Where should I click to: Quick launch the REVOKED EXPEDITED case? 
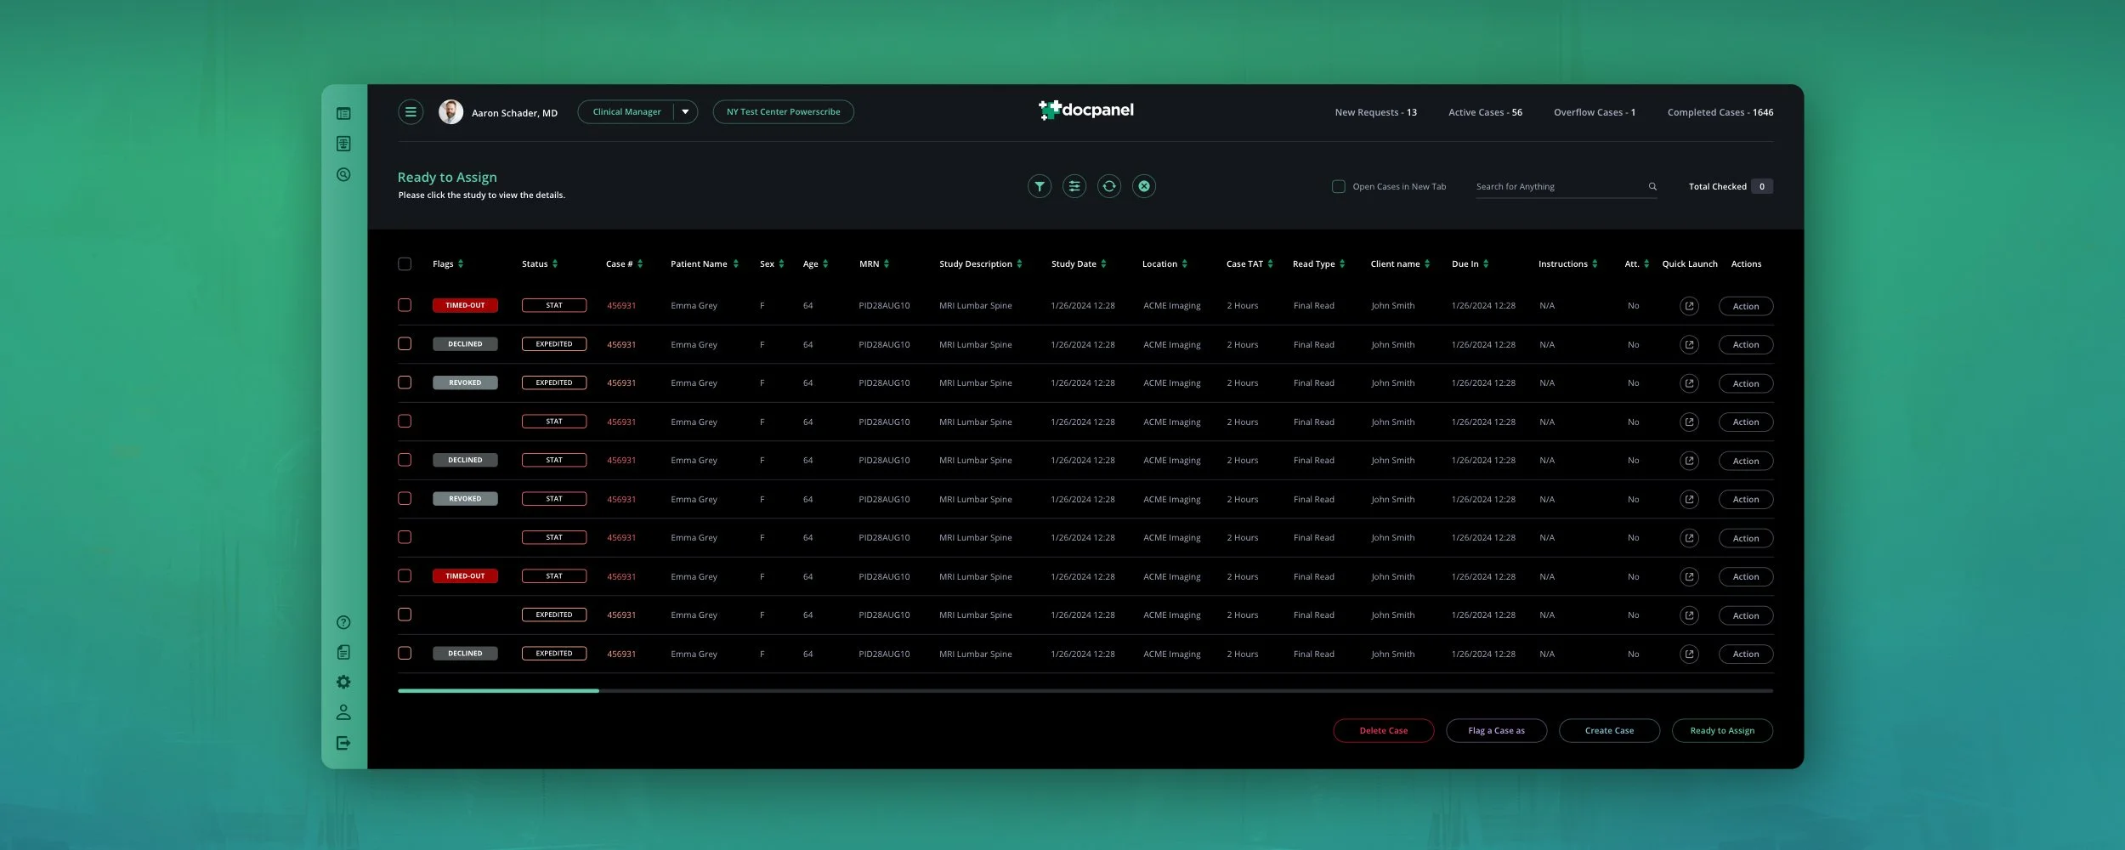pos(1690,383)
